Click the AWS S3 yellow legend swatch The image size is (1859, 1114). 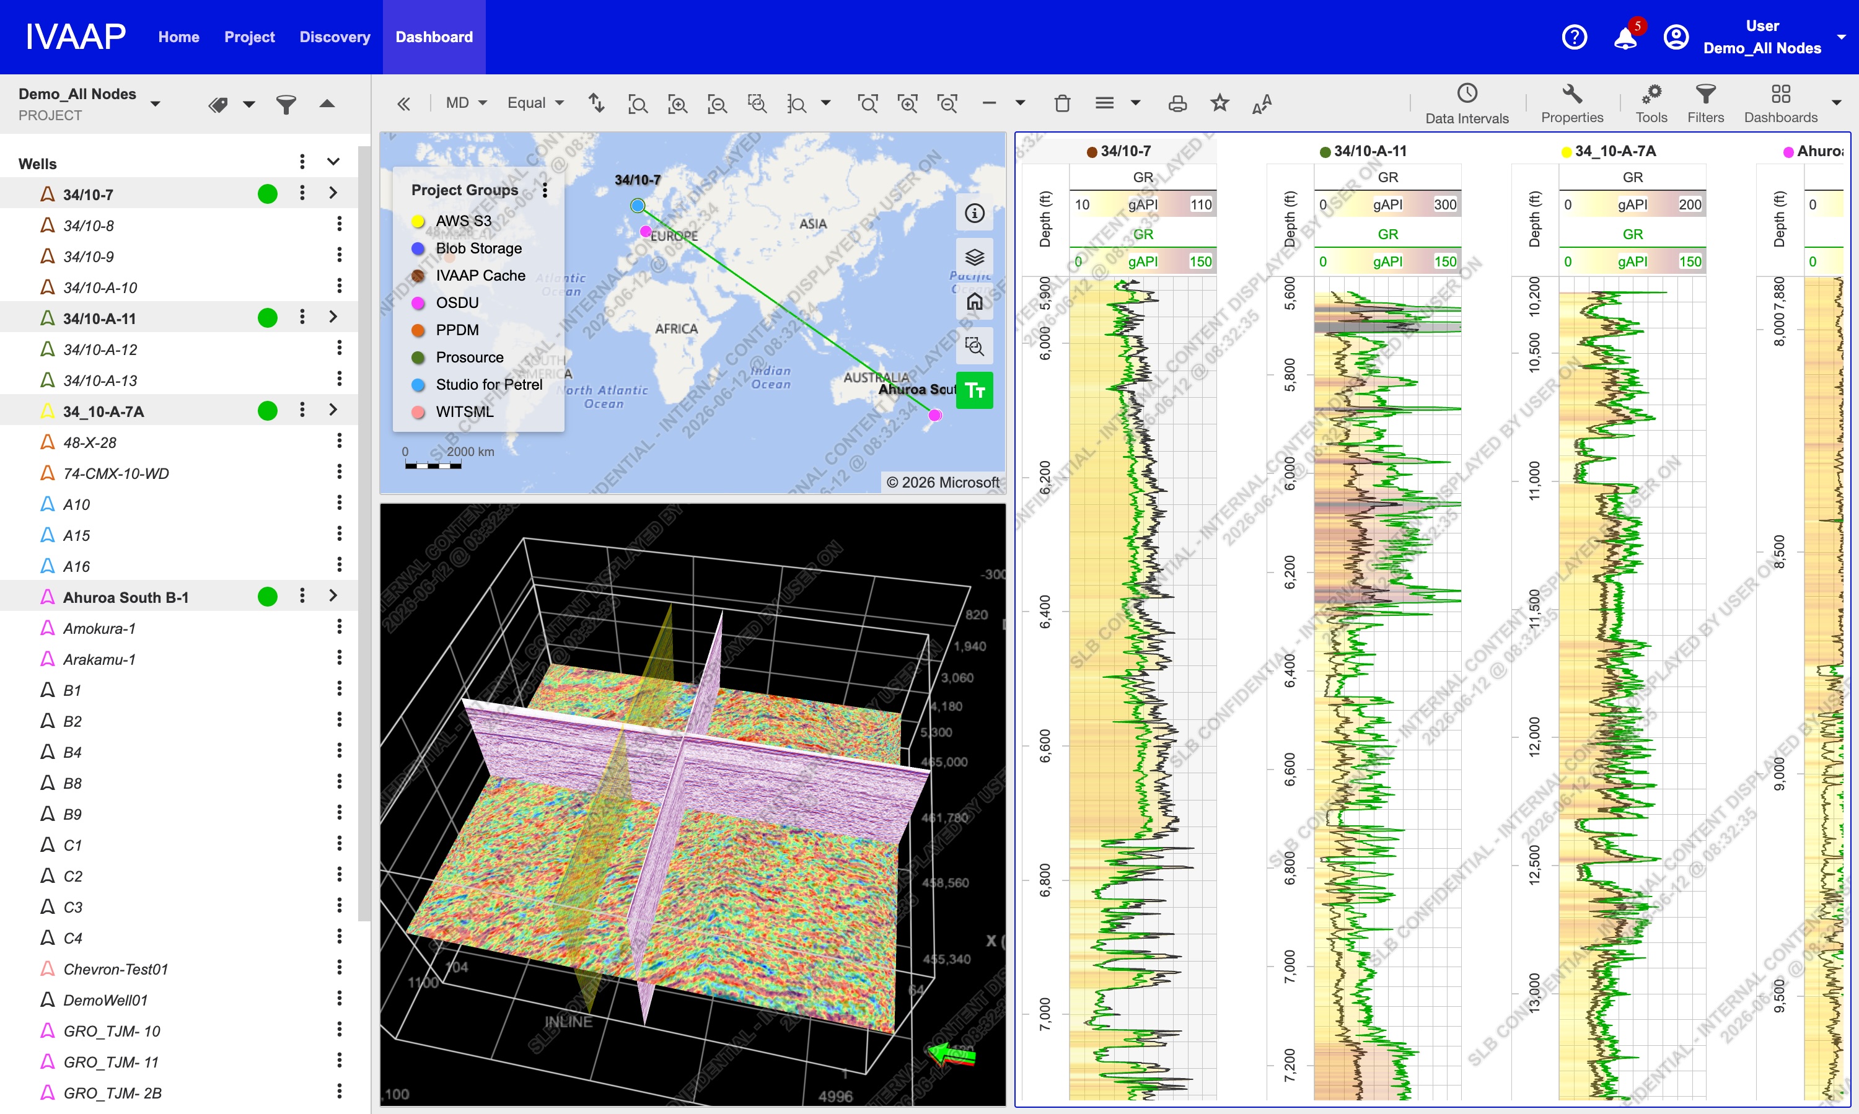pos(418,221)
